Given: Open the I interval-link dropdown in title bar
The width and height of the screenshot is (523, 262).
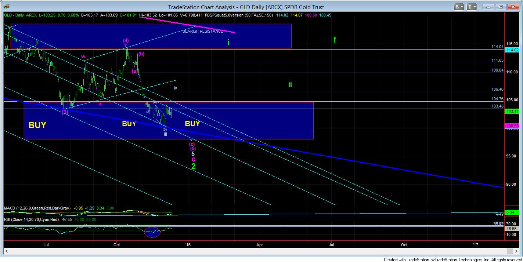Looking at the screenshot, I should tap(472, 7).
